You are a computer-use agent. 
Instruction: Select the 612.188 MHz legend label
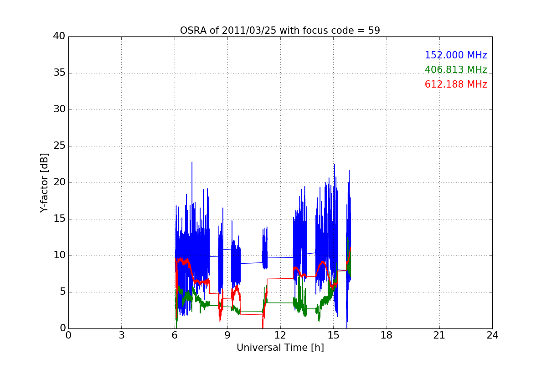456,84
